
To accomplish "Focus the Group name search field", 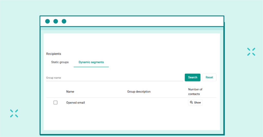I will 114,78.
